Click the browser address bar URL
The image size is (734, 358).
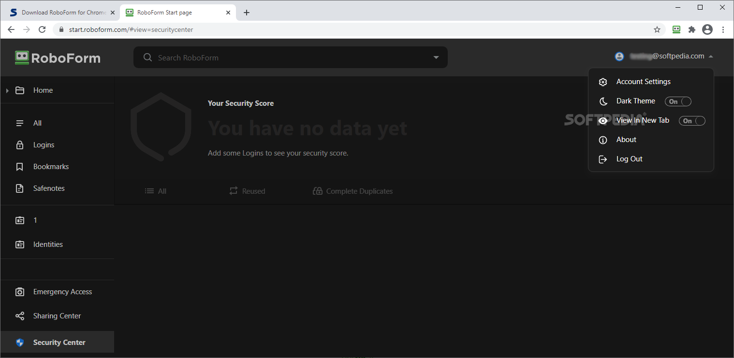[x=131, y=29]
